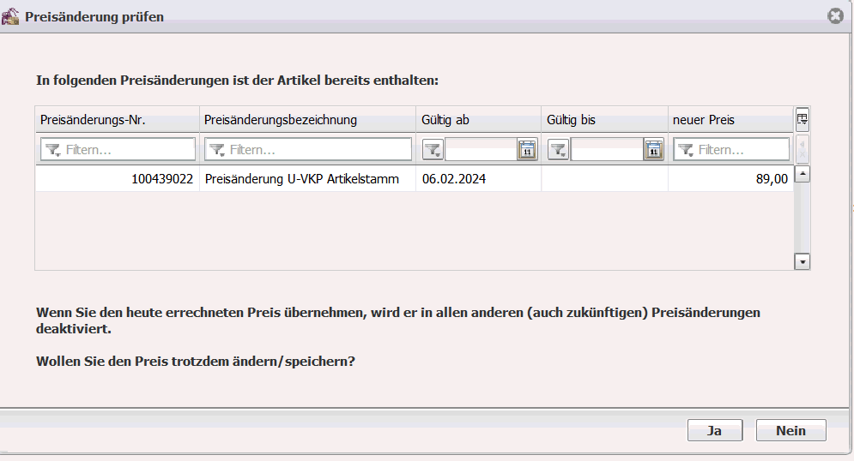Click funnel icon in Preisänderungsbezeichnung filter
854x461 pixels.
[x=217, y=149]
